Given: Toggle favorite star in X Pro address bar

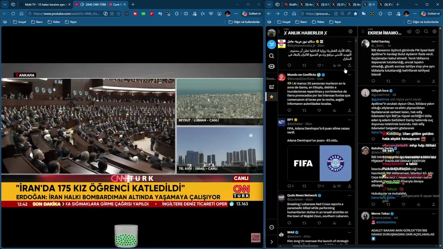Looking at the screenshot, I should (355, 13).
